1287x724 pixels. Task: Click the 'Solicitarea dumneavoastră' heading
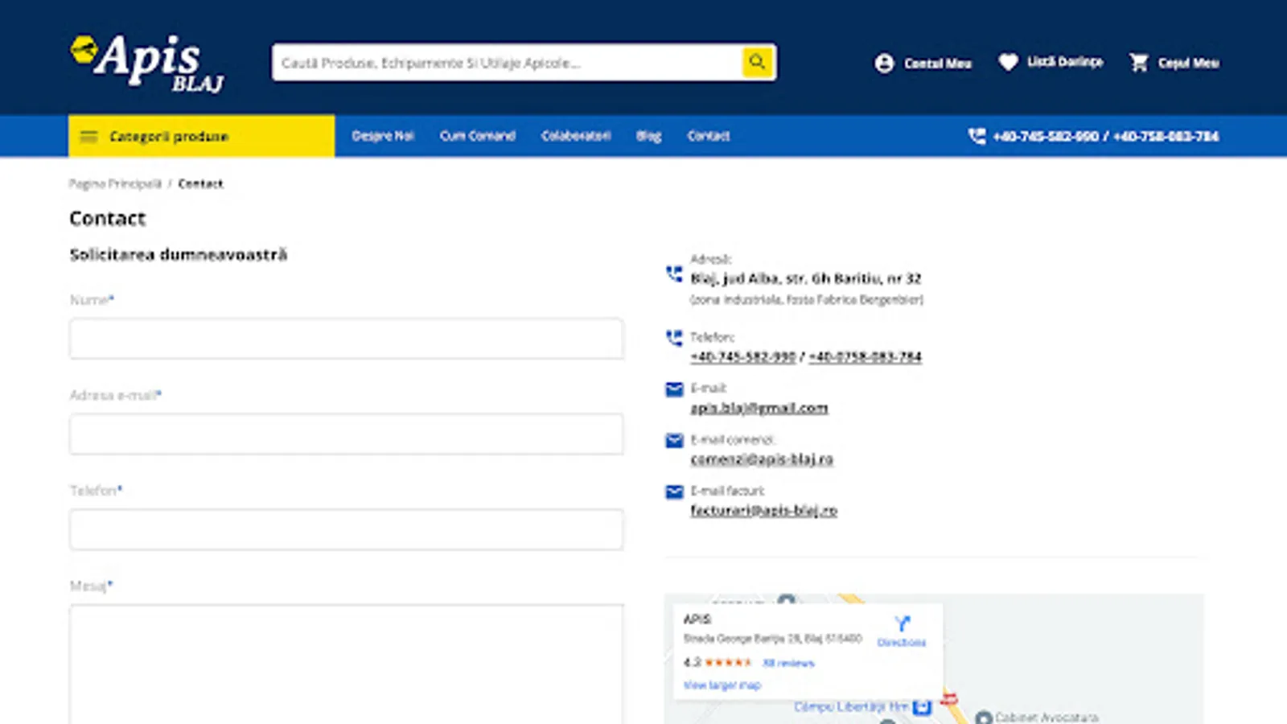click(179, 255)
